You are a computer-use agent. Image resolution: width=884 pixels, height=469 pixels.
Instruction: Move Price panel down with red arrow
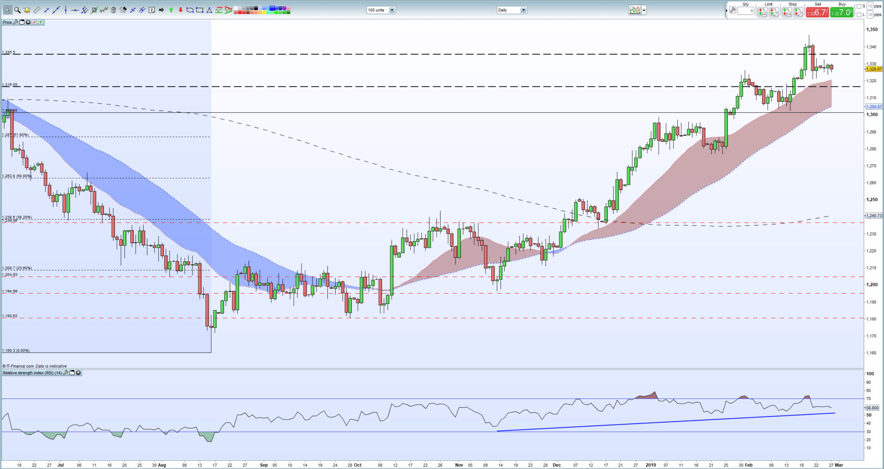35,22
